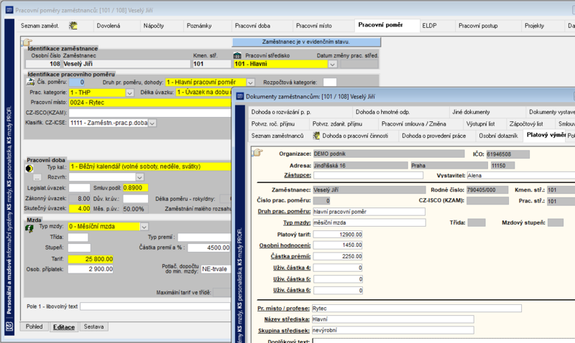Click the Skupina středisek link
575x343 pixels.
pyautogui.click(x=284, y=331)
